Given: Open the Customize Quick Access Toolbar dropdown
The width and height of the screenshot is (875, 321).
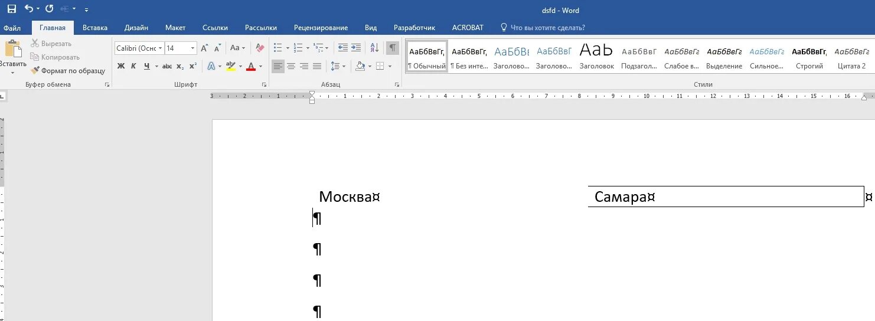Looking at the screenshot, I should tap(87, 10).
